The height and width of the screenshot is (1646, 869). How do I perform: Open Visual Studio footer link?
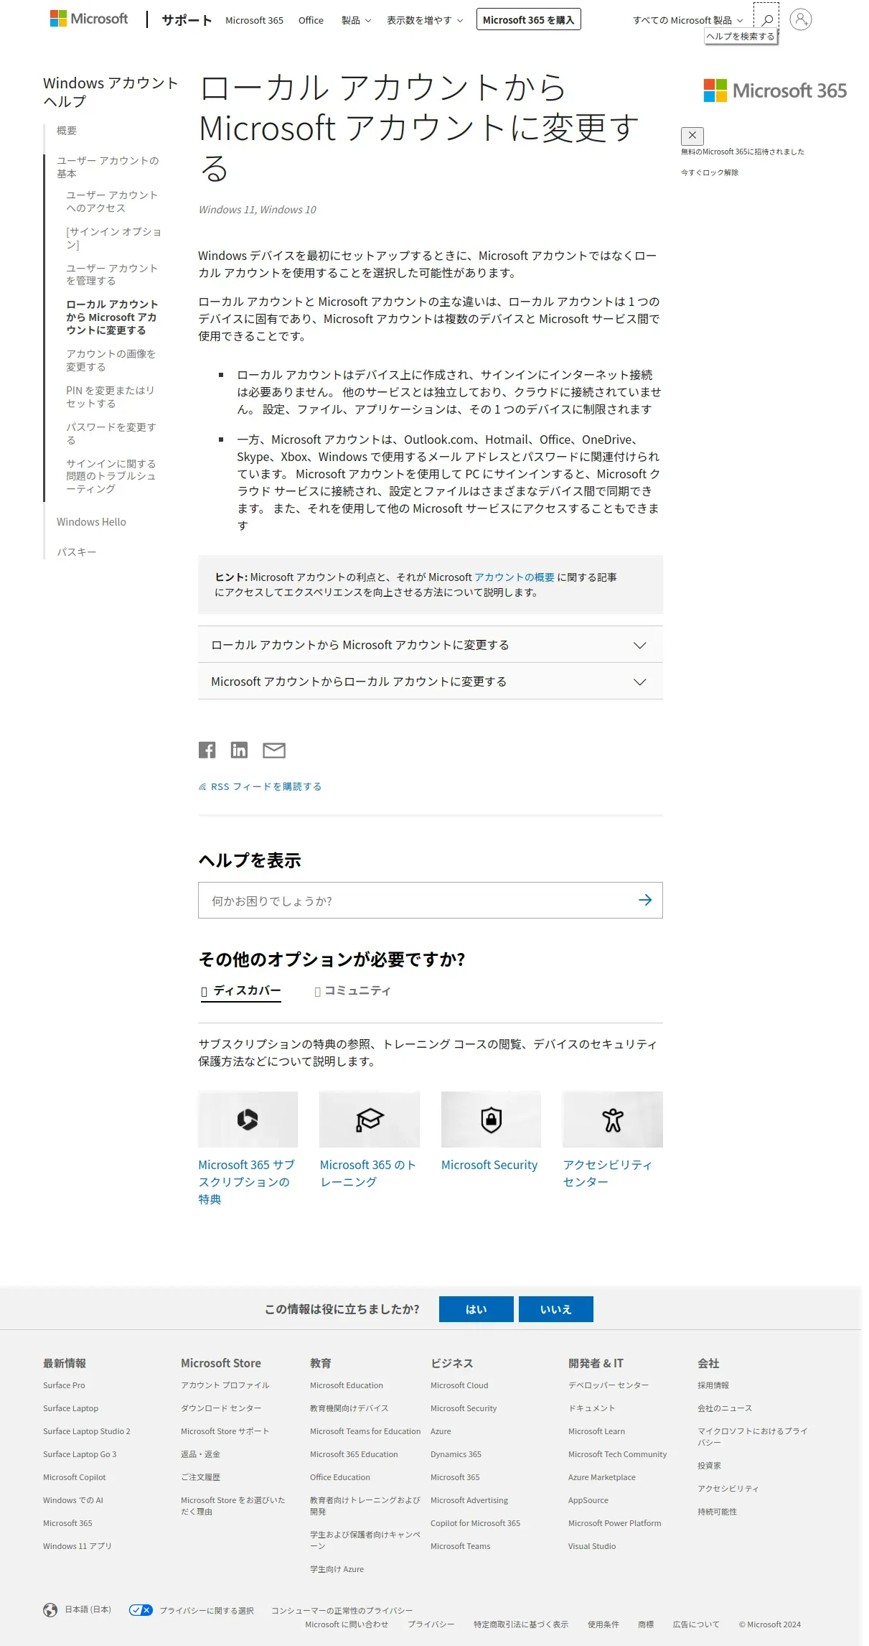[592, 1546]
